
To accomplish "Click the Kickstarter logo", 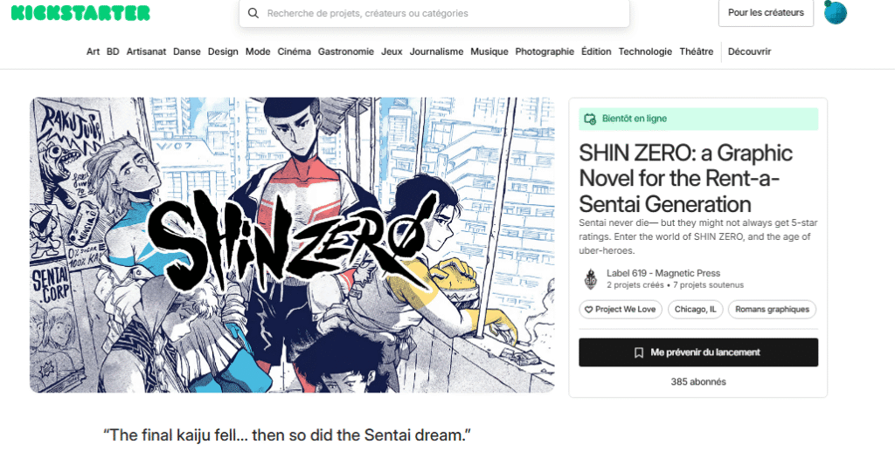I will pyautogui.click(x=80, y=12).
